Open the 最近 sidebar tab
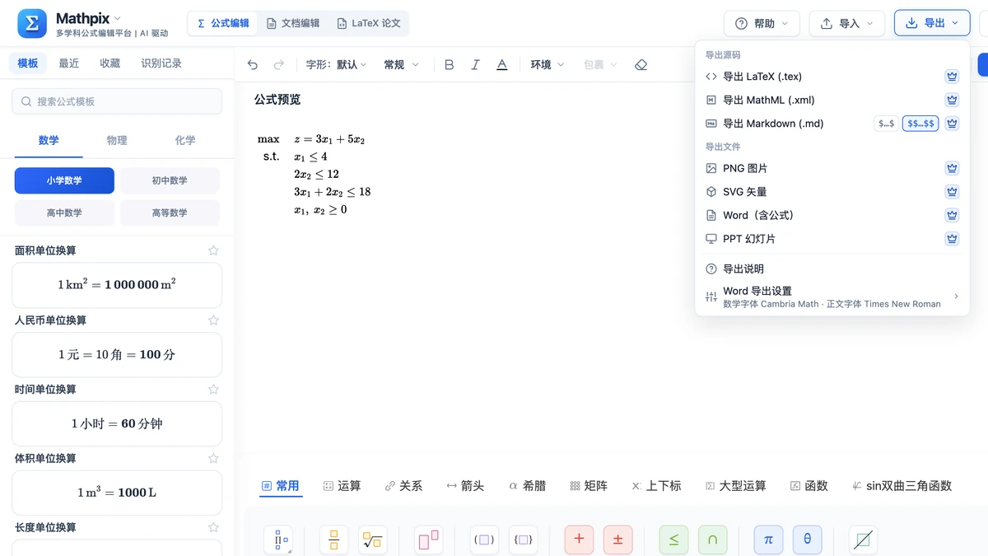The height and width of the screenshot is (556, 988). coord(69,63)
